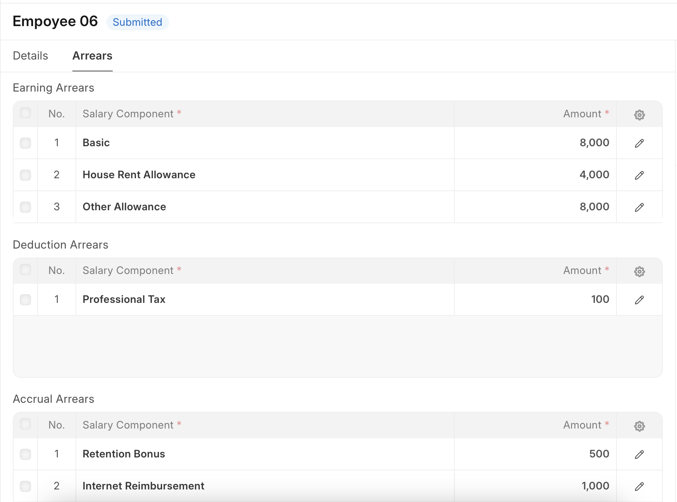The image size is (677, 502).
Task: Open Earning Arrears table settings gear
Action: click(x=639, y=115)
